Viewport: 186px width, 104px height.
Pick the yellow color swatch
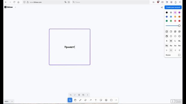click(175, 17)
